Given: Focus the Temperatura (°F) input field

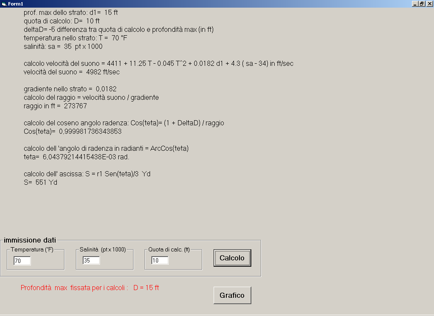Looking at the screenshot, I should [x=22, y=260].
